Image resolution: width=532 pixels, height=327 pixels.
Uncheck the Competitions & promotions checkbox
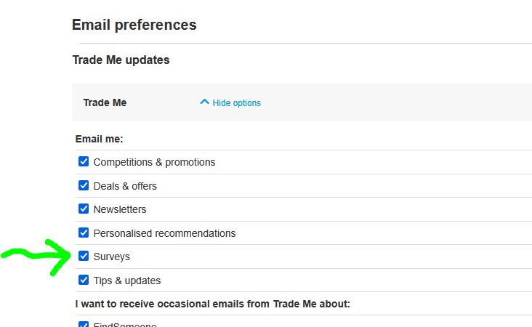[84, 162]
